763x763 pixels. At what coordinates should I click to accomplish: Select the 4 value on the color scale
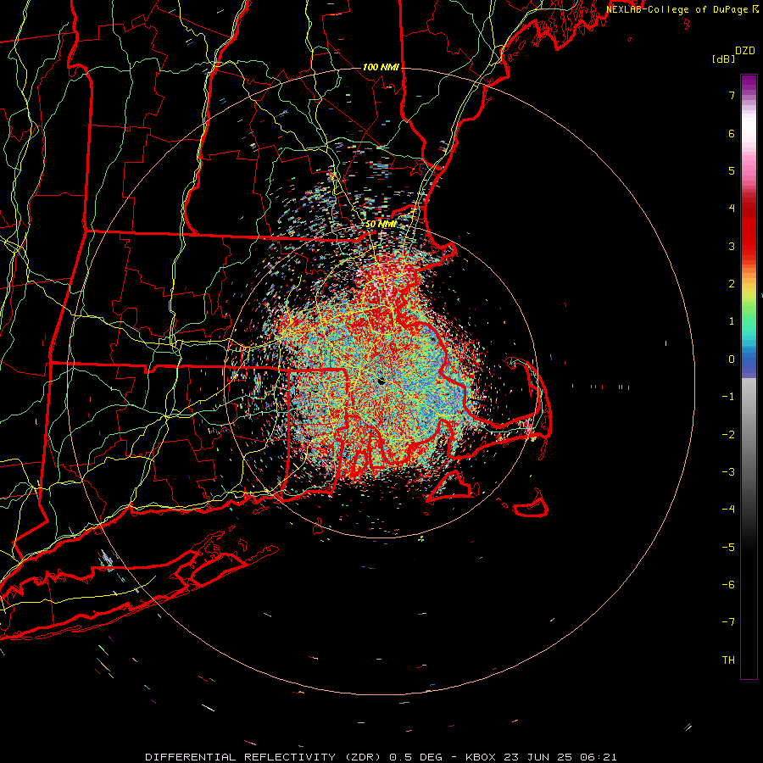(732, 209)
